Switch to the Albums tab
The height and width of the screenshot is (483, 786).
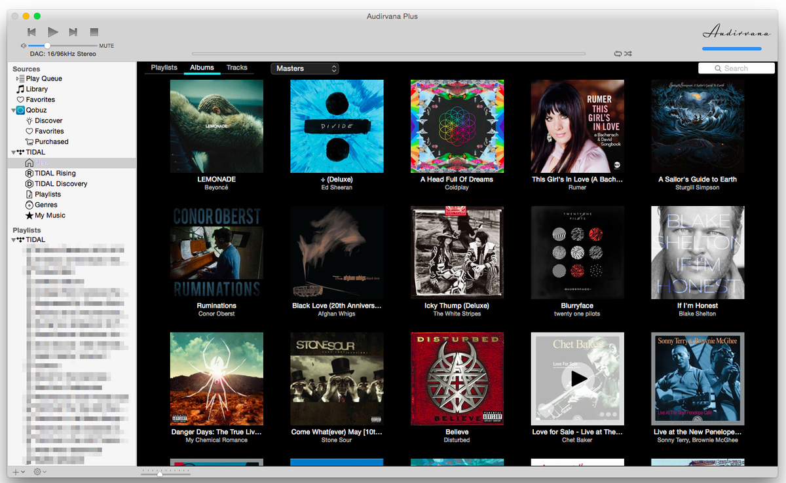[x=202, y=67]
